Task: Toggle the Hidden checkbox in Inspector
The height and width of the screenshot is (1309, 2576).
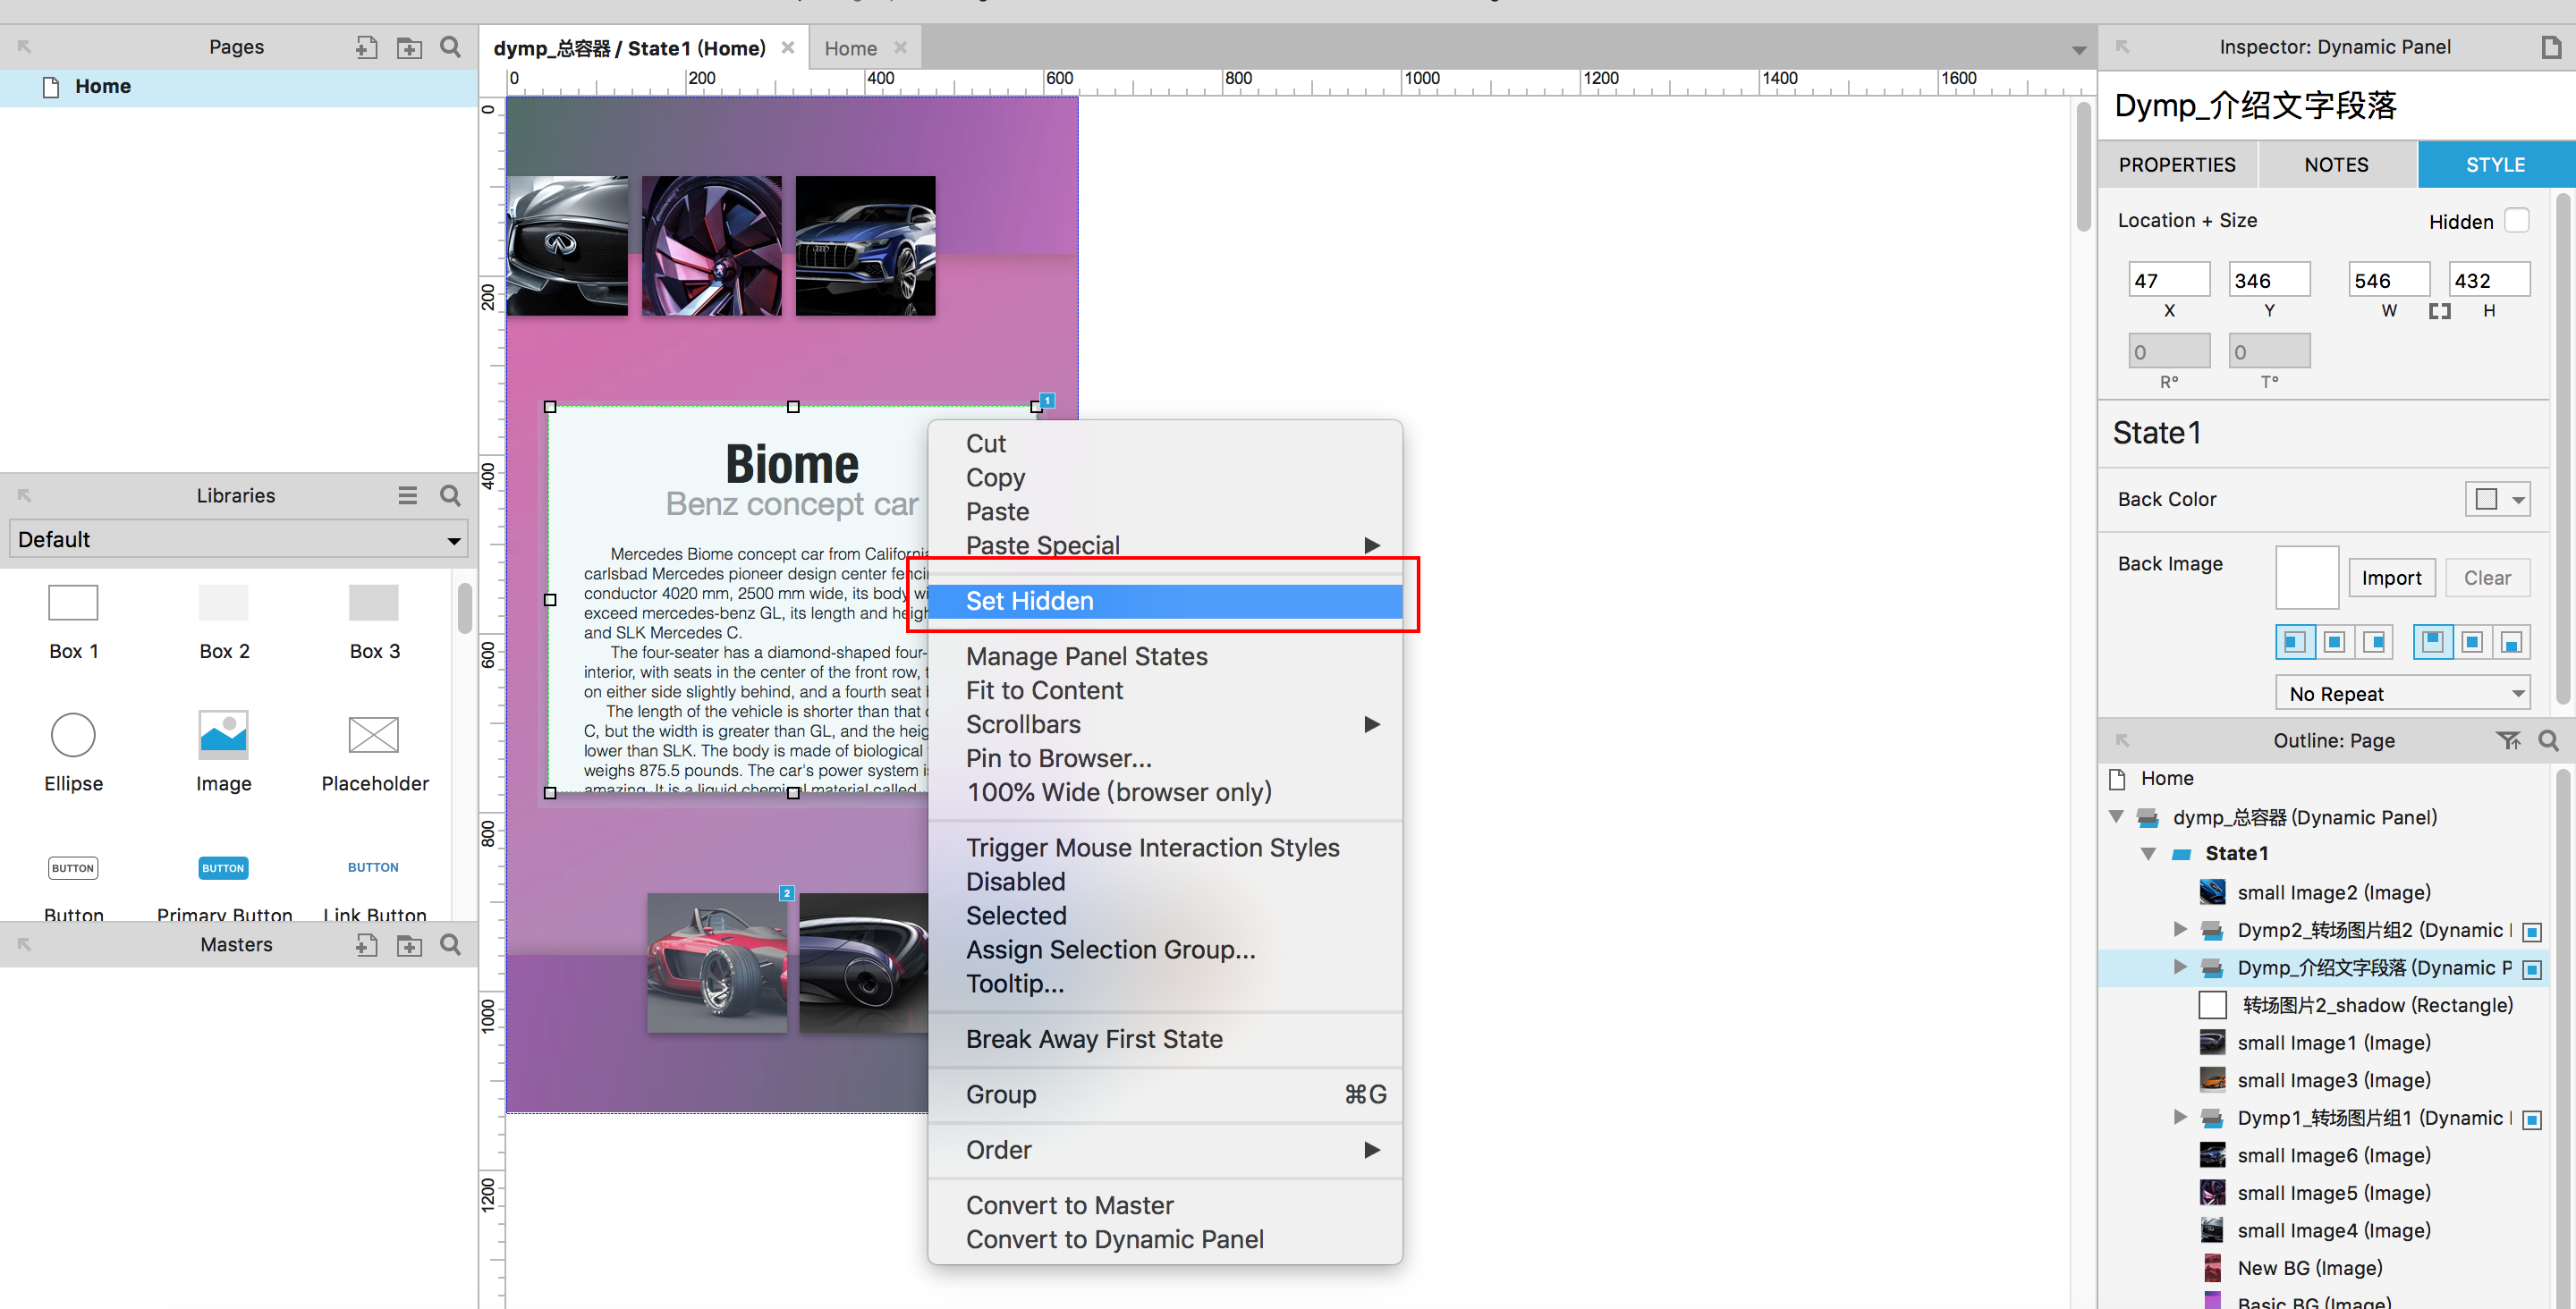Action: pyautogui.click(x=2517, y=221)
